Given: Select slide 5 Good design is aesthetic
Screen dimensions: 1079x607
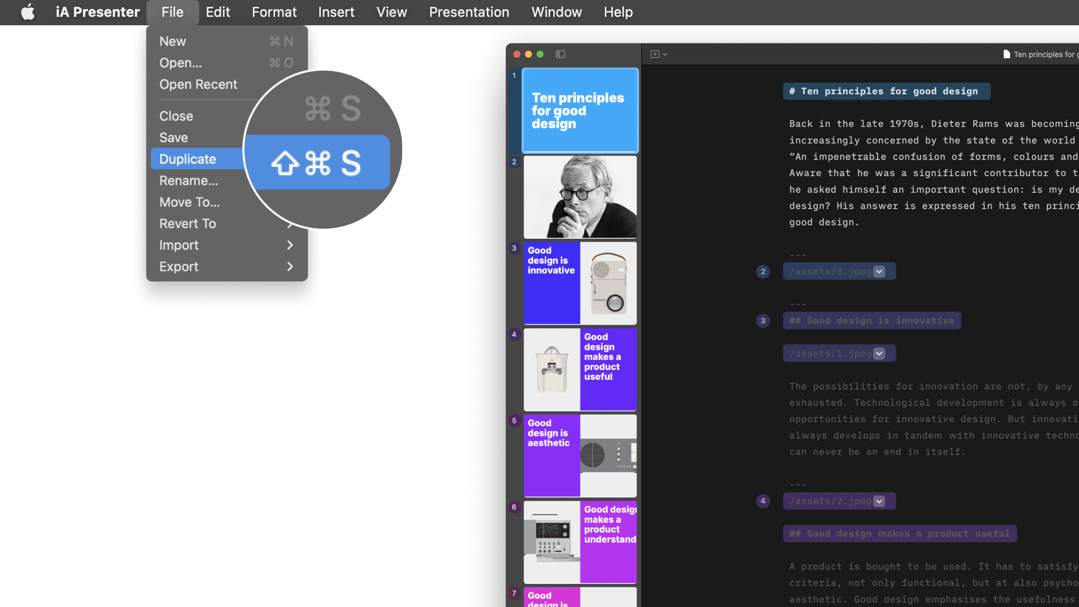Looking at the screenshot, I should 580,456.
